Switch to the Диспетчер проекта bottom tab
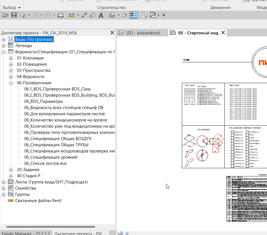 click(81, 233)
